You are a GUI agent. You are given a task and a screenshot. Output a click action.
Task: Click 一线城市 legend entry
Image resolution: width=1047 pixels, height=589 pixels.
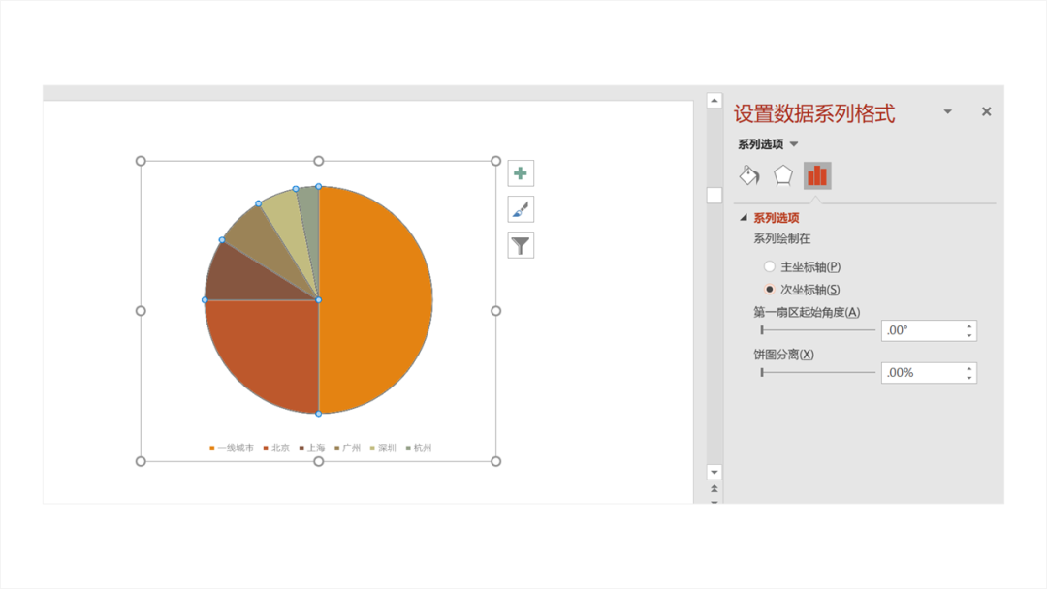[231, 449]
